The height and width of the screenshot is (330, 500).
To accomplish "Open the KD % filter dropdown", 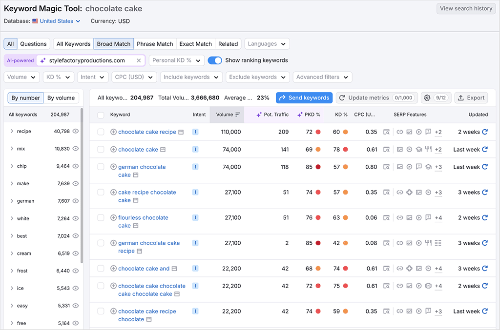I will [x=59, y=77].
